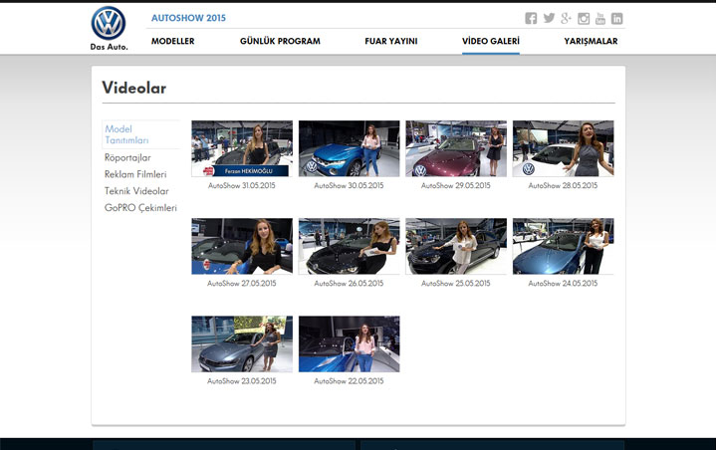Play the AutoShow 23.05.2015 video thumbnail
The height and width of the screenshot is (450, 716).
point(242,344)
